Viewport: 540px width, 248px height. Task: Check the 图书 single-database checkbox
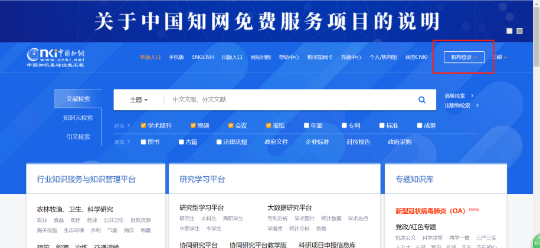pyautogui.click(x=143, y=142)
